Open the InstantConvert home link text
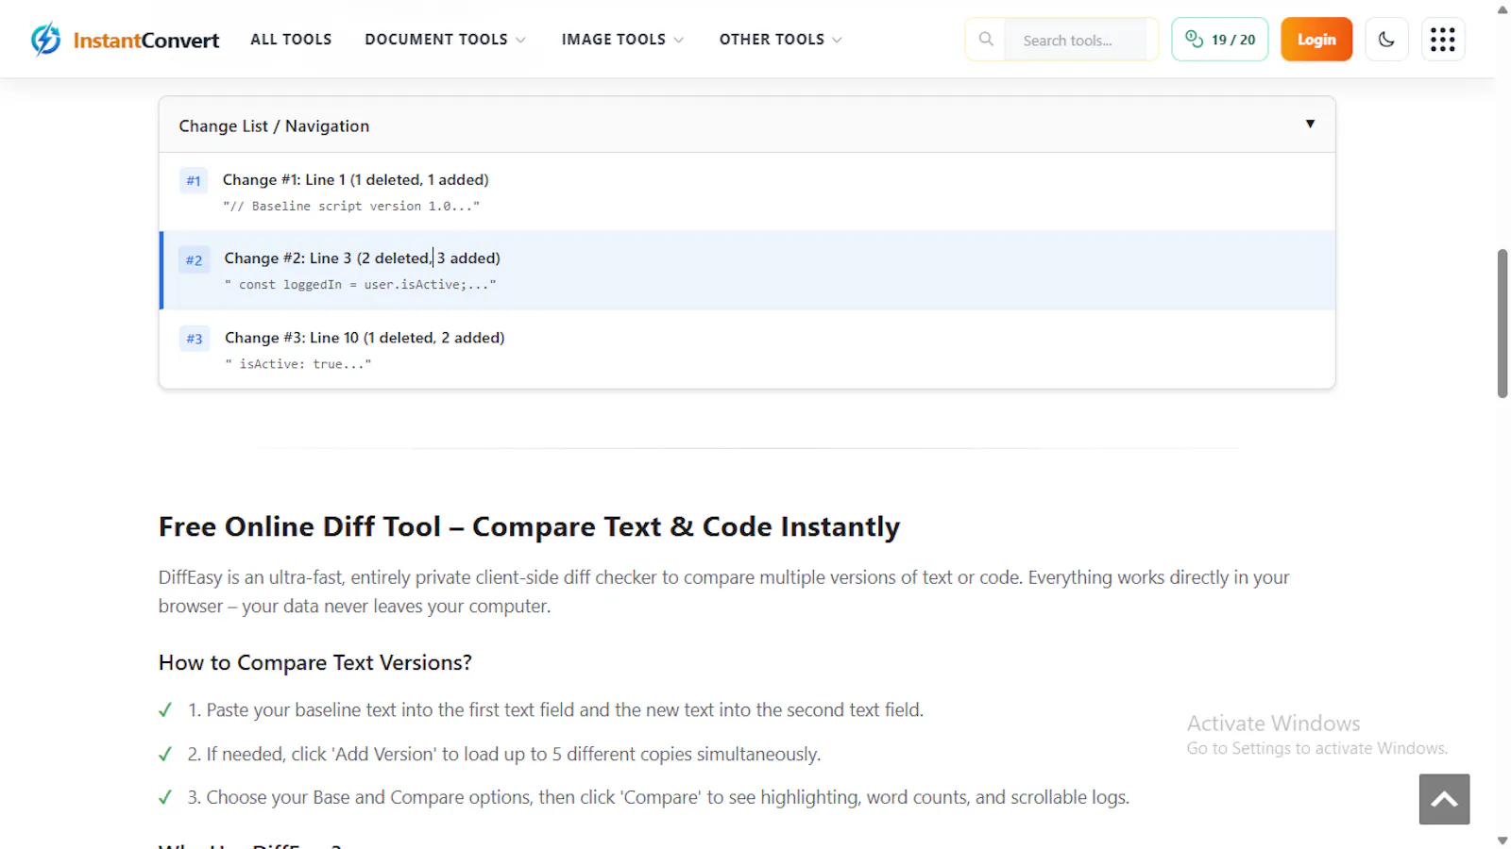The image size is (1511, 849). [x=146, y=41]
